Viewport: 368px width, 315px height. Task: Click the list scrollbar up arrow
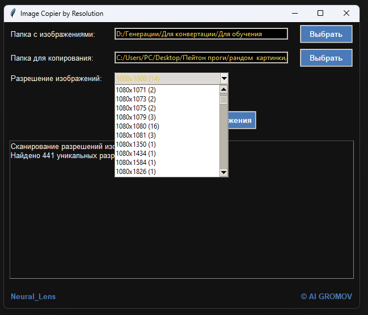[x=223, y=90]
